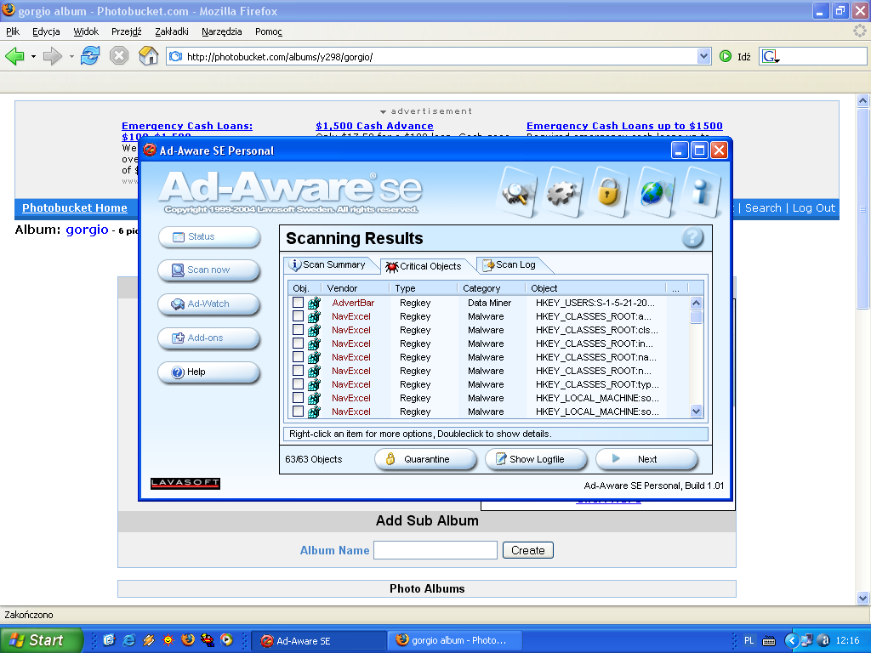This screenshot has width=871, height=653.
Task: Click scroll down arrow of Firefox page
Action: 862,598
